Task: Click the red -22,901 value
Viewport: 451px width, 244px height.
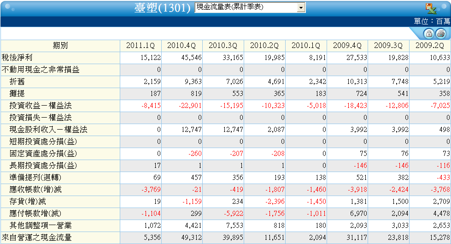Action: tap(190, 106)
